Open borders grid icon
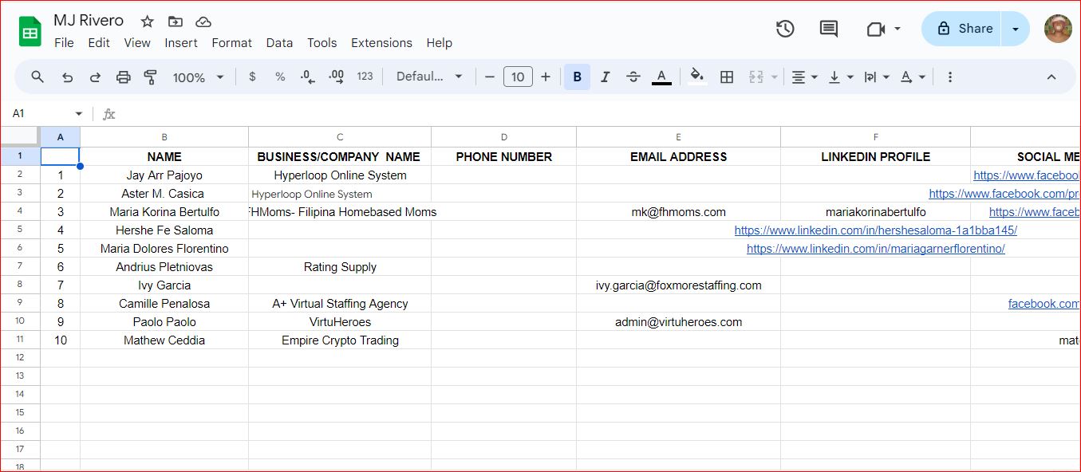The image size is (1081, 472). click(x=727, y=77)
